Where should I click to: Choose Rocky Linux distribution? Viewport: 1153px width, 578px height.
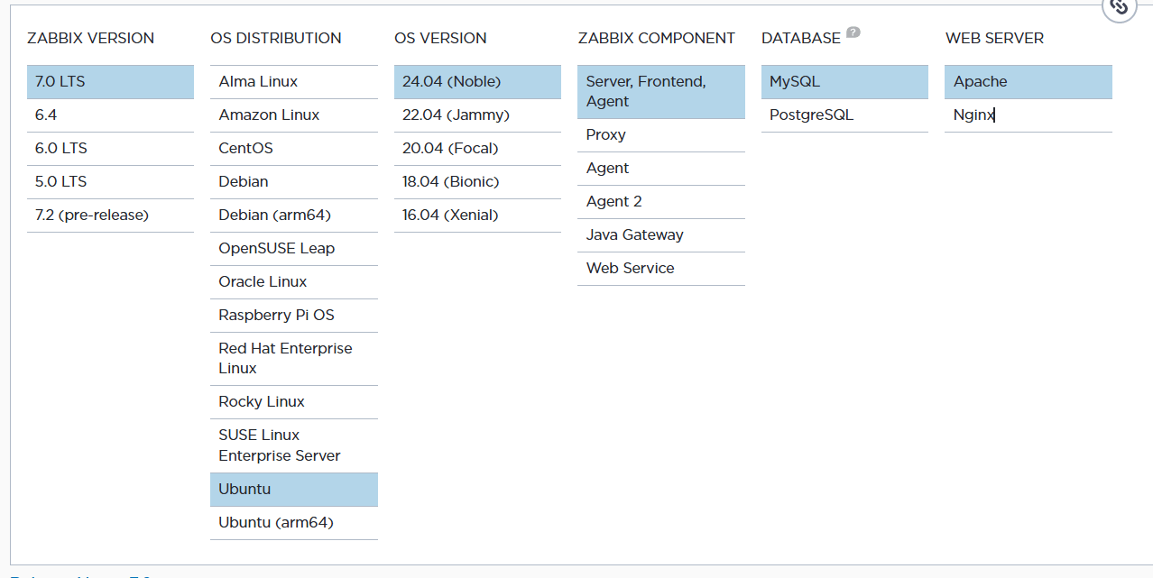[x=294, y=402]
